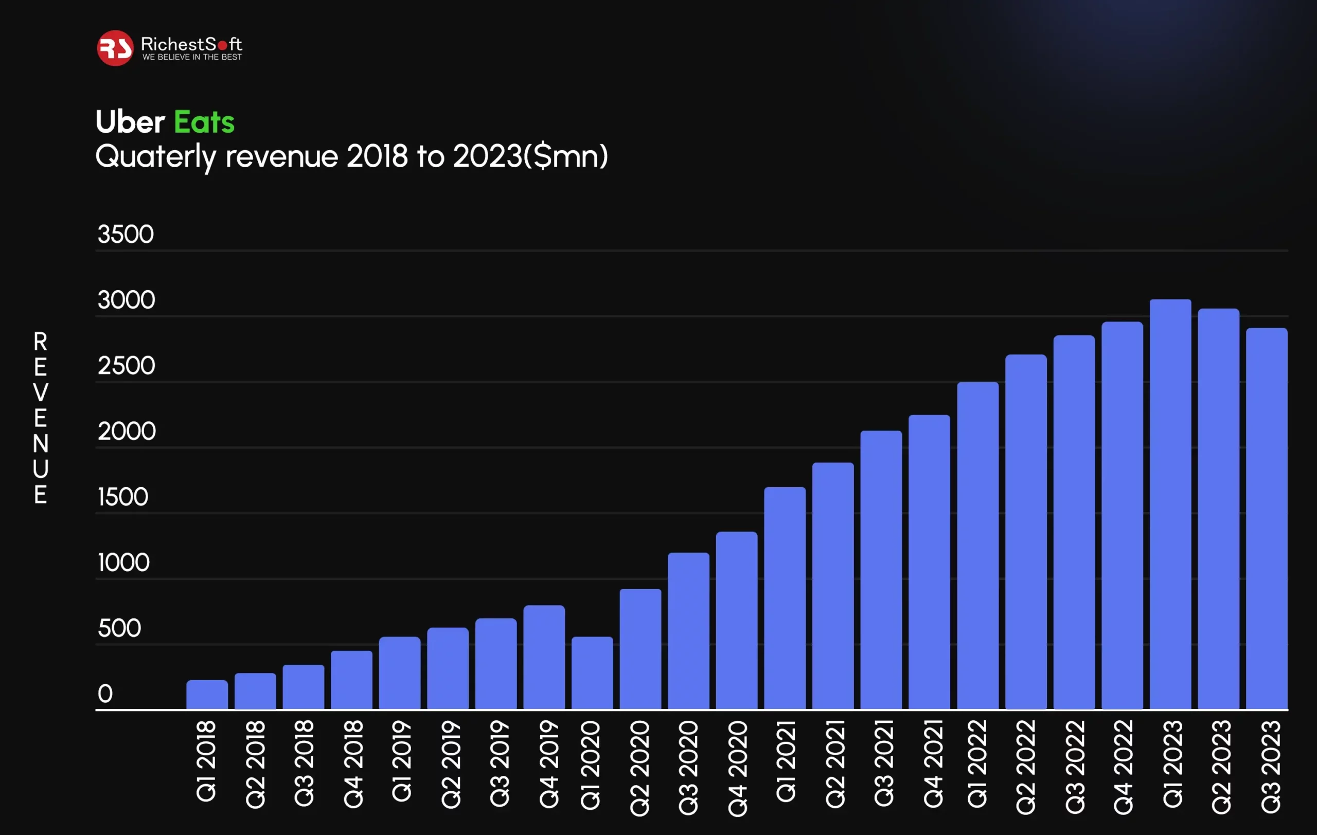Image resolution: width=1317 pixels, height=835 pixels.
Task: Click the 'Q2 2021' x-axis label
Action: tap(835, 763)
